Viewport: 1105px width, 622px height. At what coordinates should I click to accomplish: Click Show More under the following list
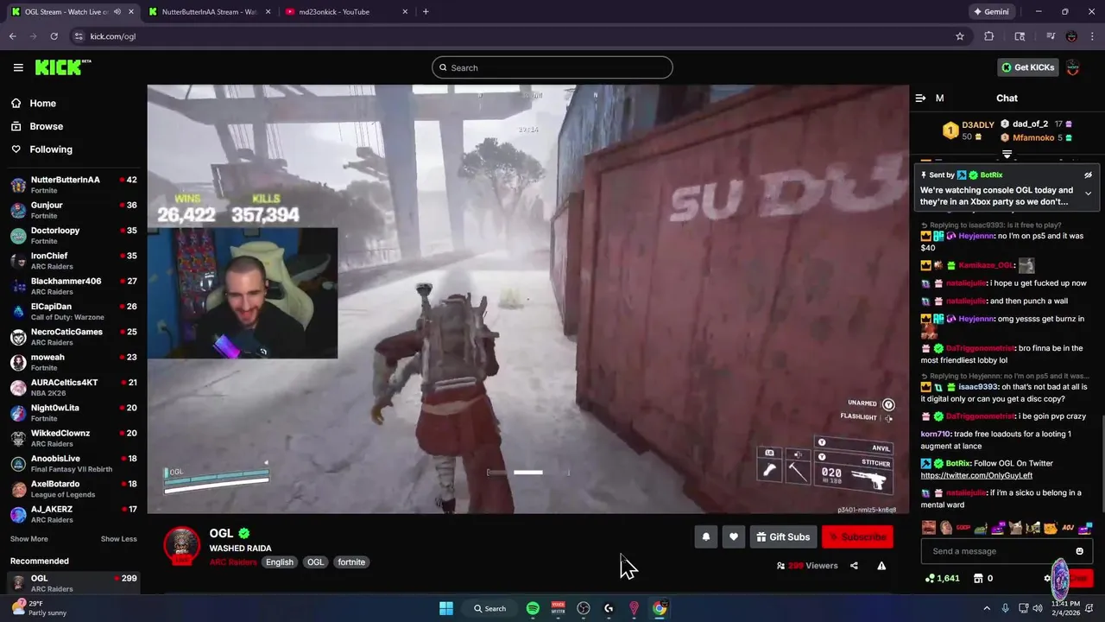[x=28, y=539]
